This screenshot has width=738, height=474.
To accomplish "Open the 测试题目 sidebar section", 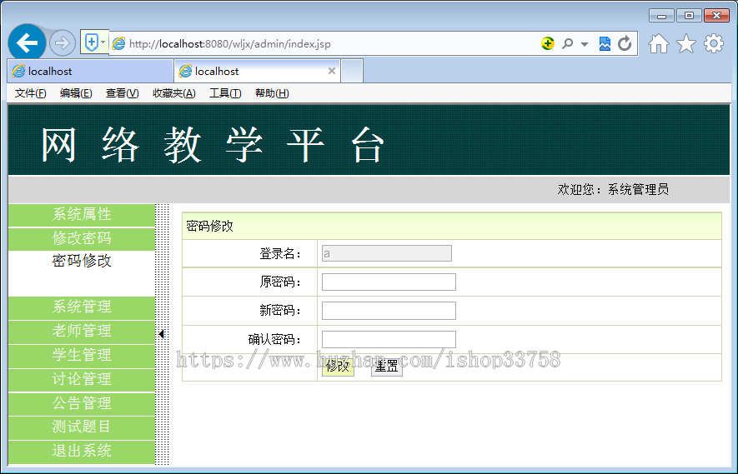I will coord(82,427).
